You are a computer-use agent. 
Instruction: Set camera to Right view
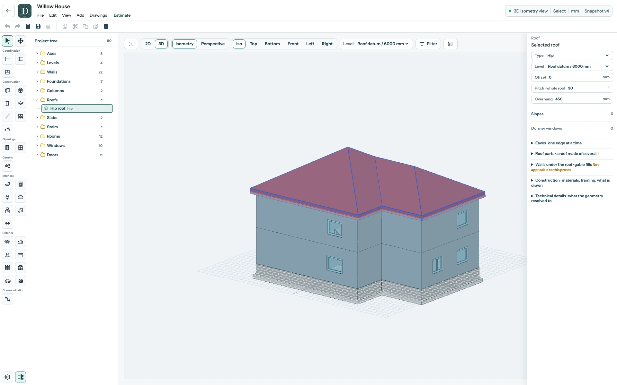click(x=327, y=44)
